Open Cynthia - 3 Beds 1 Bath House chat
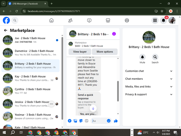 (x=30, y=91)
